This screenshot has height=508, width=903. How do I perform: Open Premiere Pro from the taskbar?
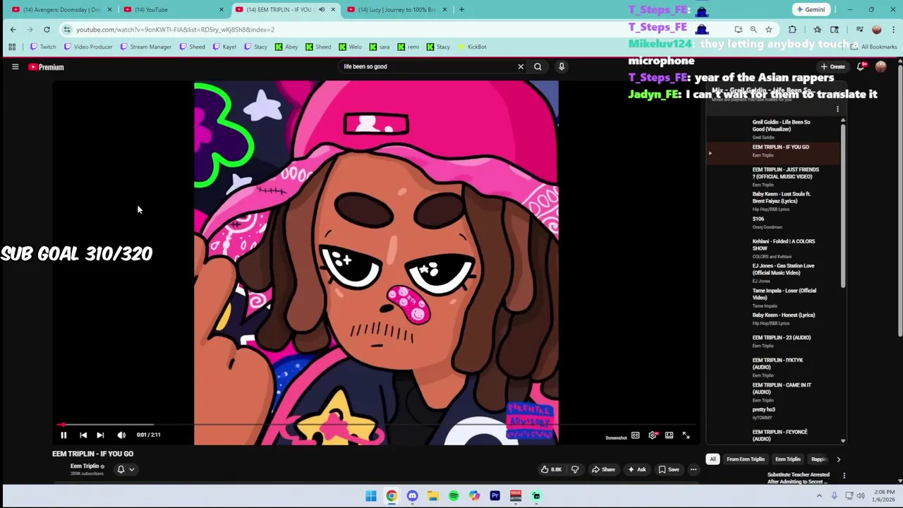[495, 496]
